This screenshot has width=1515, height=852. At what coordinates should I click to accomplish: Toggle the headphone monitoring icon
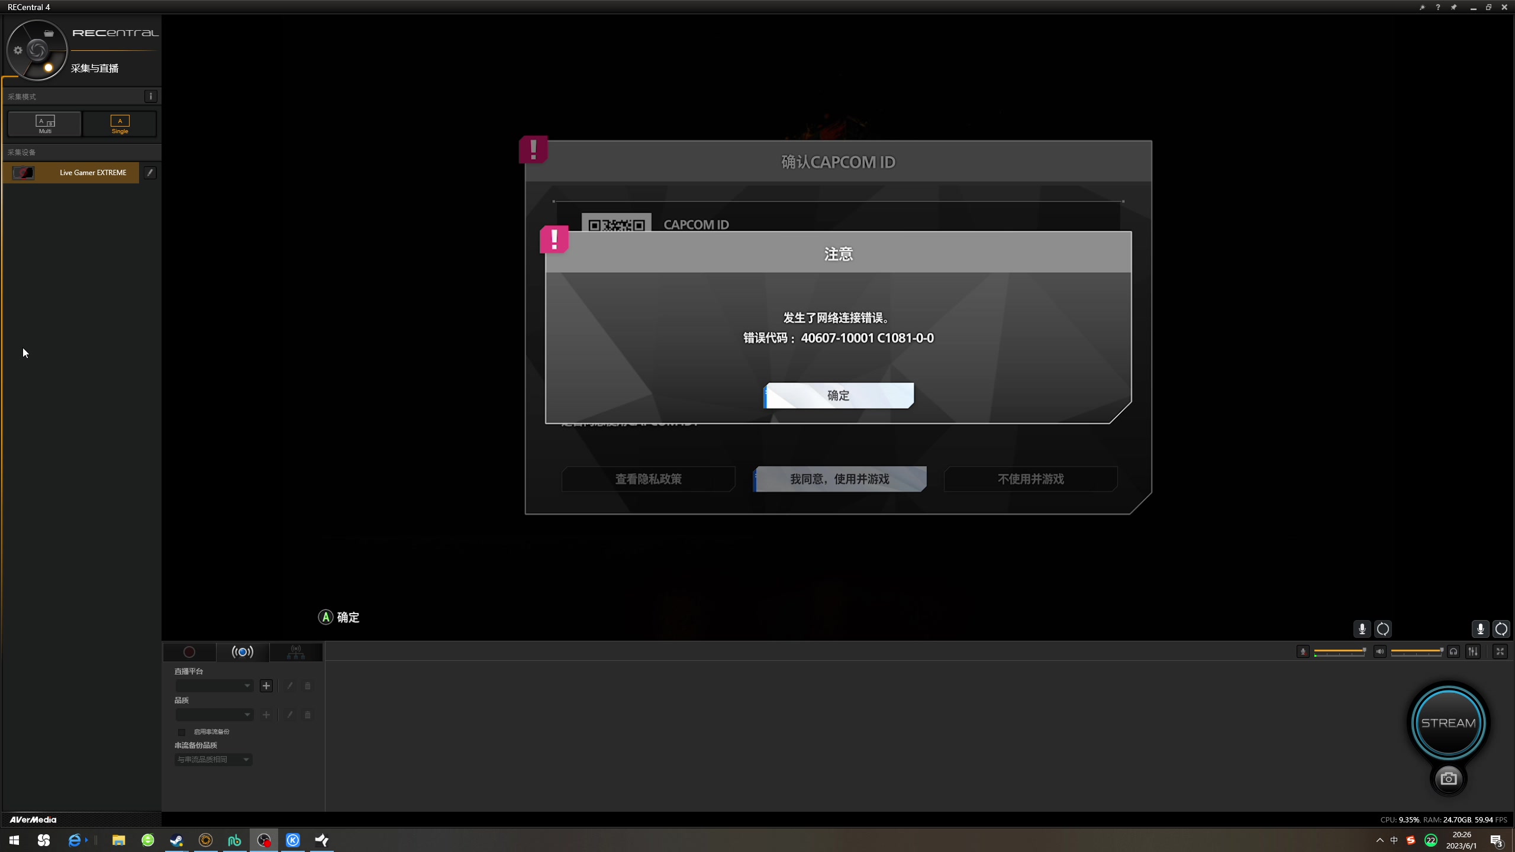coord(1453,651)
